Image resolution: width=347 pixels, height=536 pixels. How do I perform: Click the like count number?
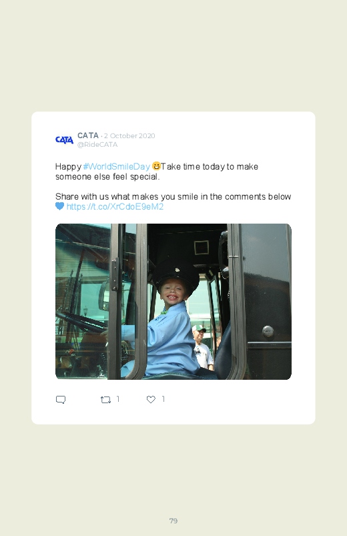pos(163,399)
